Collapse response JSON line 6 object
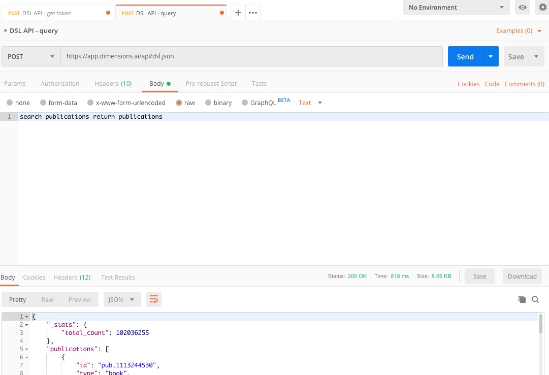The width and height of the screenshot is (549, 375). [x=26, y=357]
